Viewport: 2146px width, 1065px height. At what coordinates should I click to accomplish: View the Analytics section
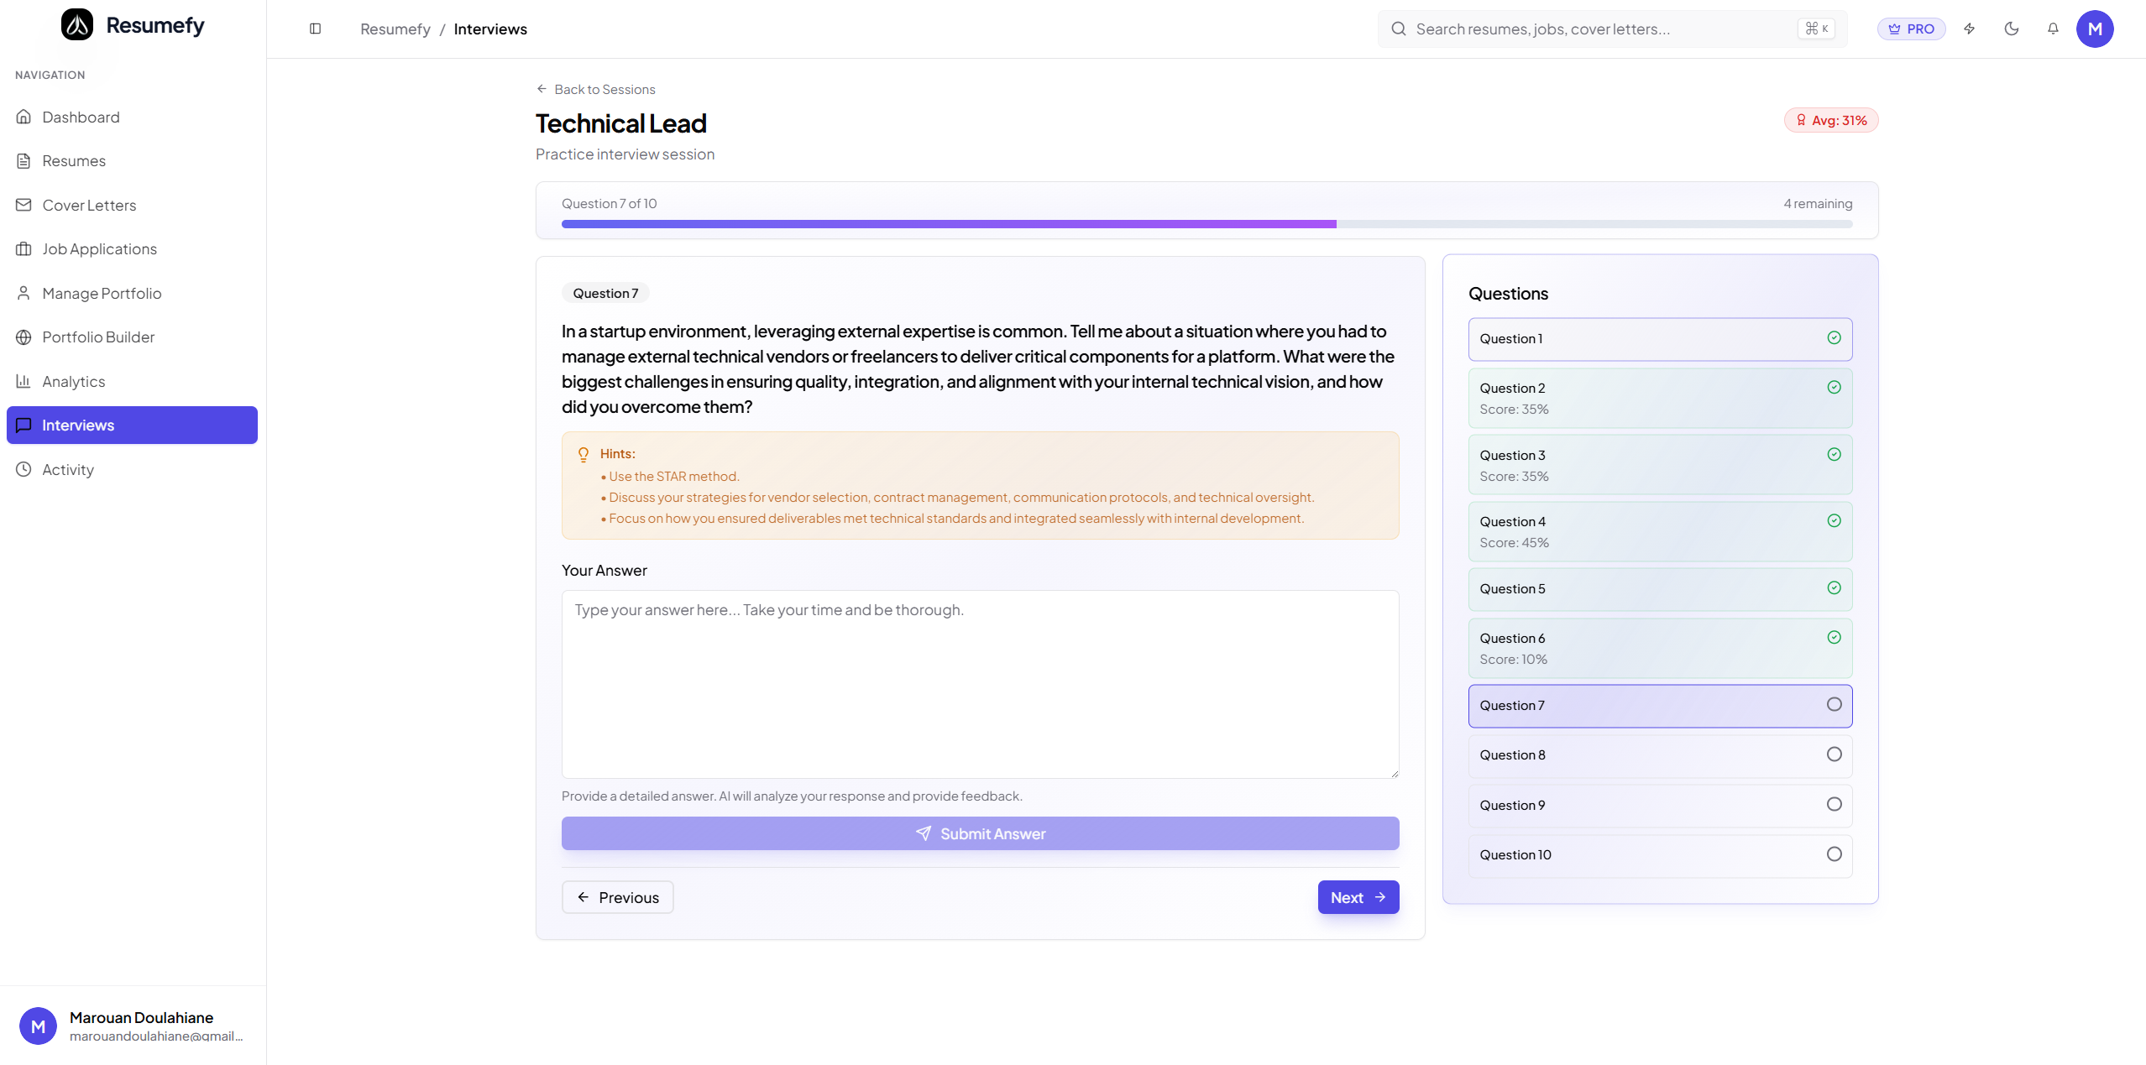[x=74, y=381]
